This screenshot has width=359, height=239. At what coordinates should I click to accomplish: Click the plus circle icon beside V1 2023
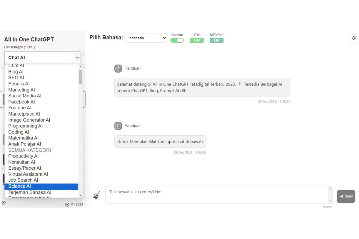point(67,205)
